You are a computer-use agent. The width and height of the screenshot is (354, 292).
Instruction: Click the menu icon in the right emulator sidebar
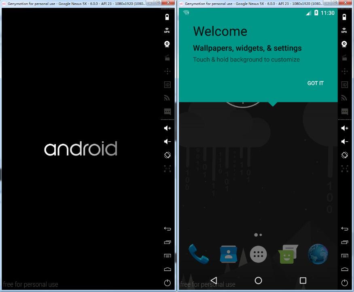point(345,256)
